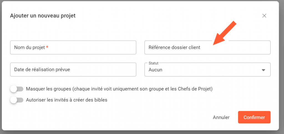Viewport: 284px width, 134px height.
Task: Open the Statut dropdown
Action: pyautogui.click(x=207, y=70)
